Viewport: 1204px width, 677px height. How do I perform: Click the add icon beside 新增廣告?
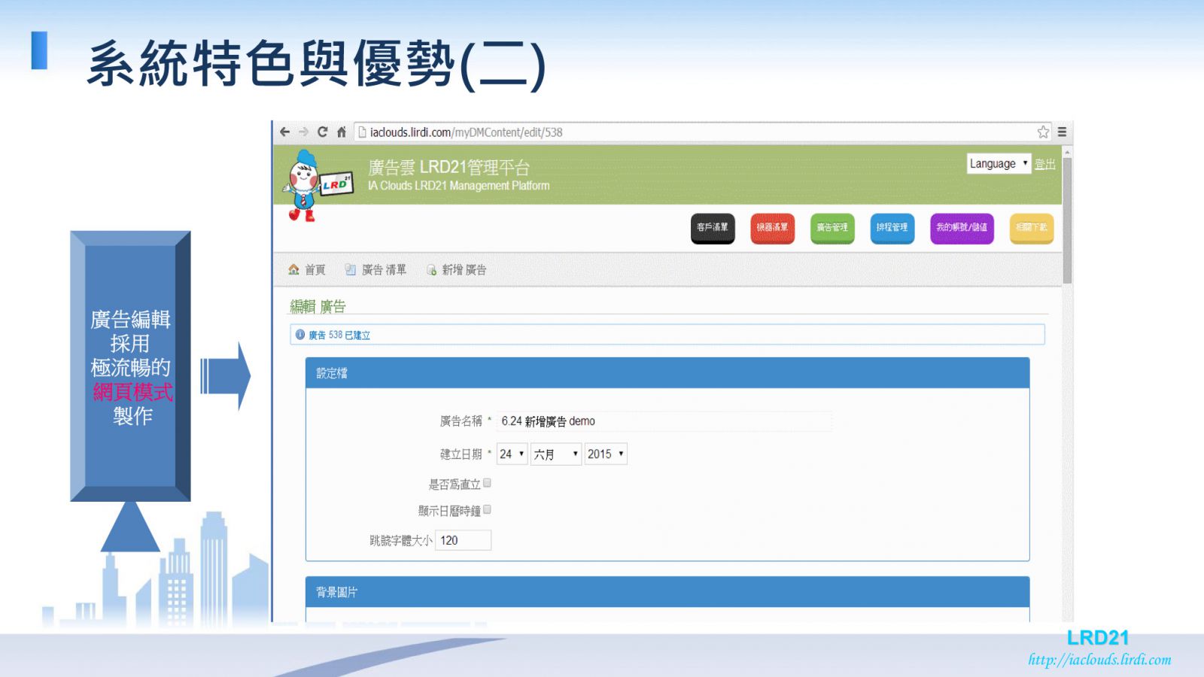pyautogui.click(x=431, y=269)
